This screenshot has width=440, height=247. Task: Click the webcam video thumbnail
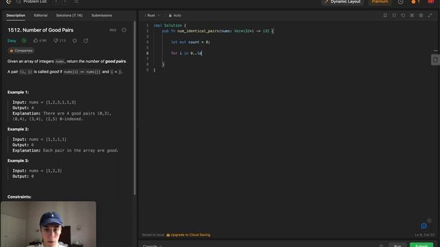tap(48, 224)
